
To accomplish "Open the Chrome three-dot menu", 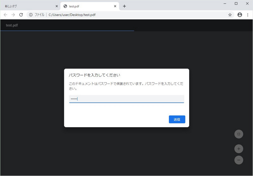I will (248, 15).
